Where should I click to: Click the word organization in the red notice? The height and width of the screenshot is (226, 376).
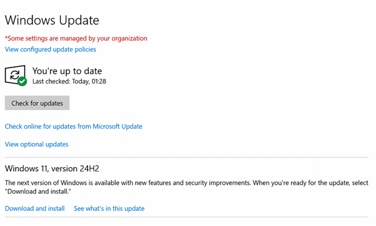tap(130, 39)
